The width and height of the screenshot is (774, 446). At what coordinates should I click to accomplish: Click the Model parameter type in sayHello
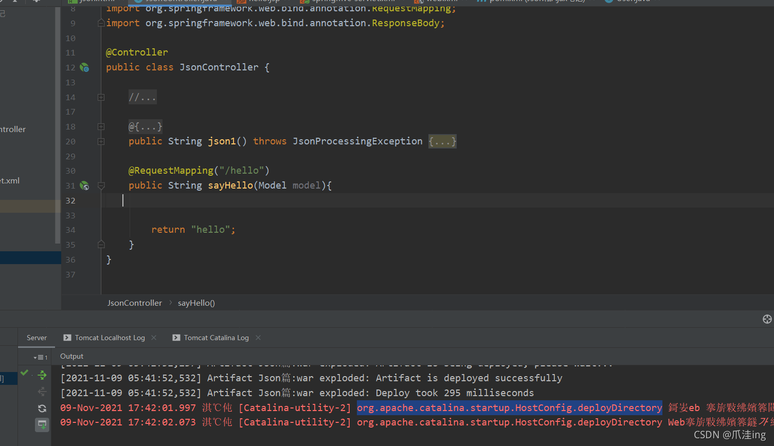[x=273, y=185]
